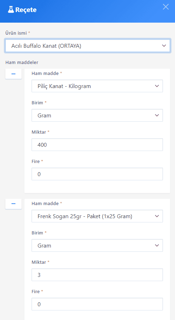Click the Ham madde label above Piliç Kanat

point(45,73)
